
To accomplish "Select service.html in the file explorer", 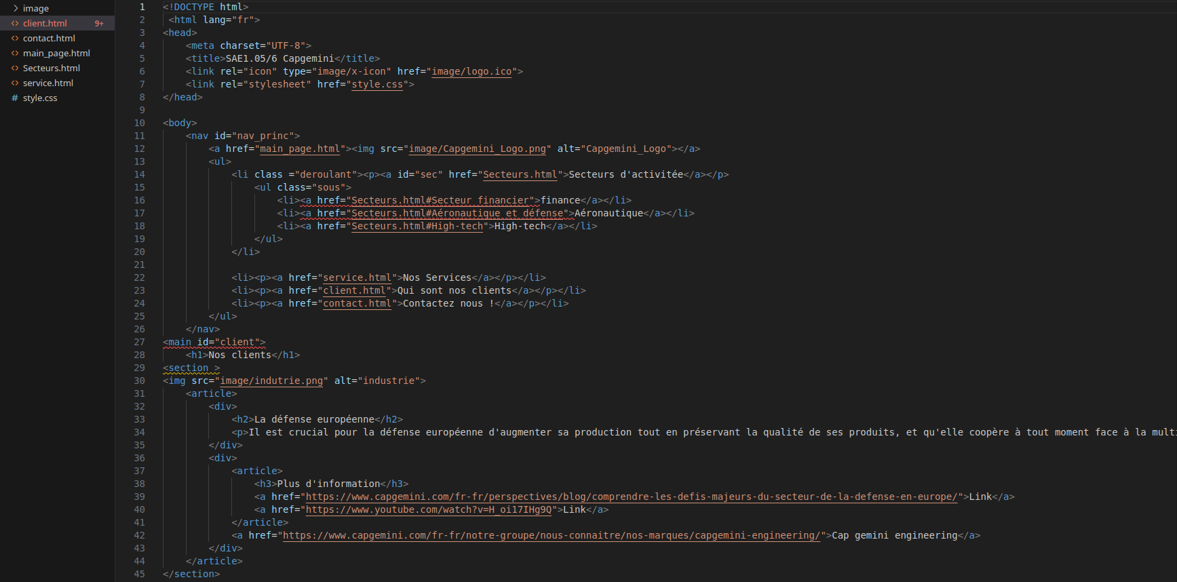I will point(48,83).
